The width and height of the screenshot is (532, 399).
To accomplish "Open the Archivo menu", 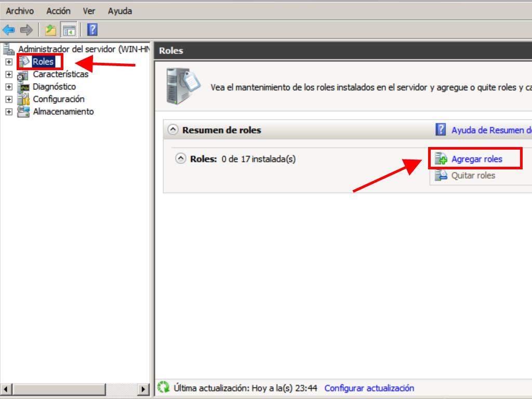I will tap(20, 11).
